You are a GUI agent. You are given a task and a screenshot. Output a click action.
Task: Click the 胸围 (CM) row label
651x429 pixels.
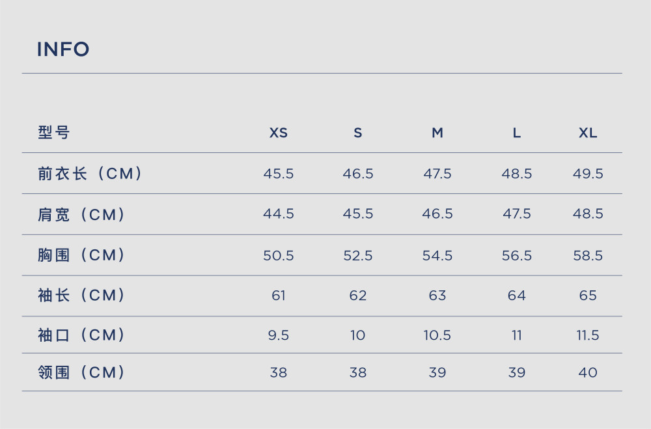click(x=81, y=255)
